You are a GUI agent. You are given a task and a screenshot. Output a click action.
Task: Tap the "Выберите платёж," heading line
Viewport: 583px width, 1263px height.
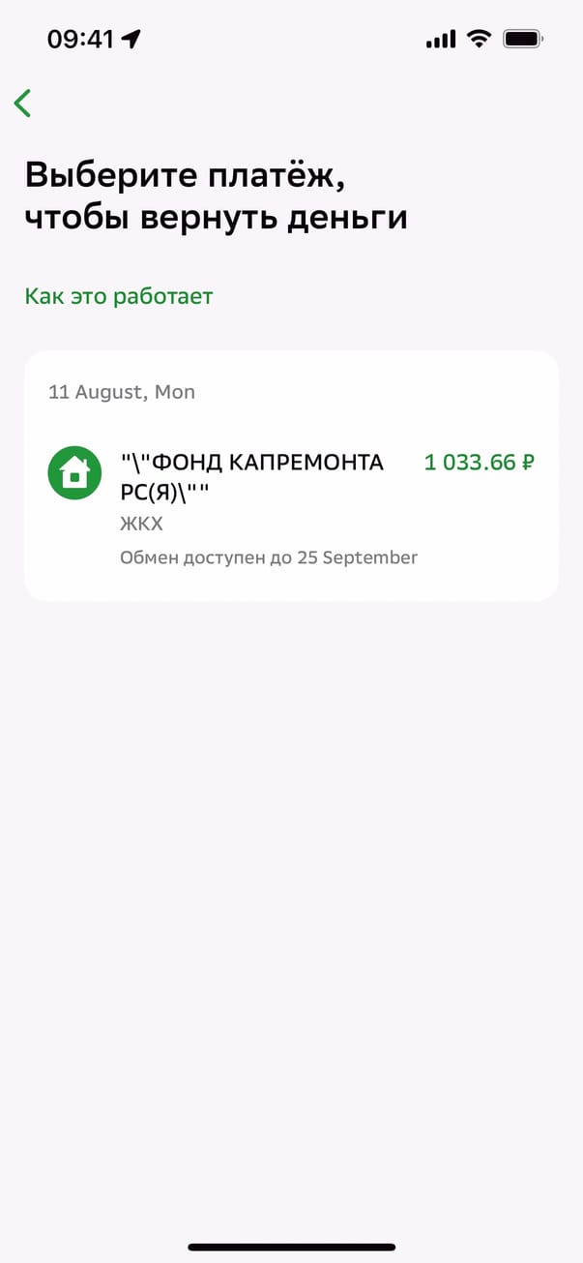pos(184,175)
